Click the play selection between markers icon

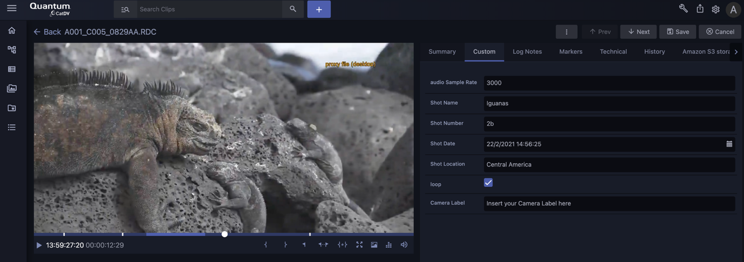click(x=323, y=245)
